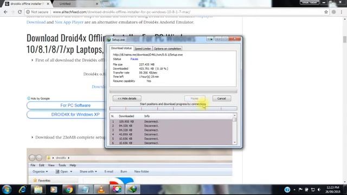The image size is (347, 195).
Task: Select connection row number 2
Action: 171,126
